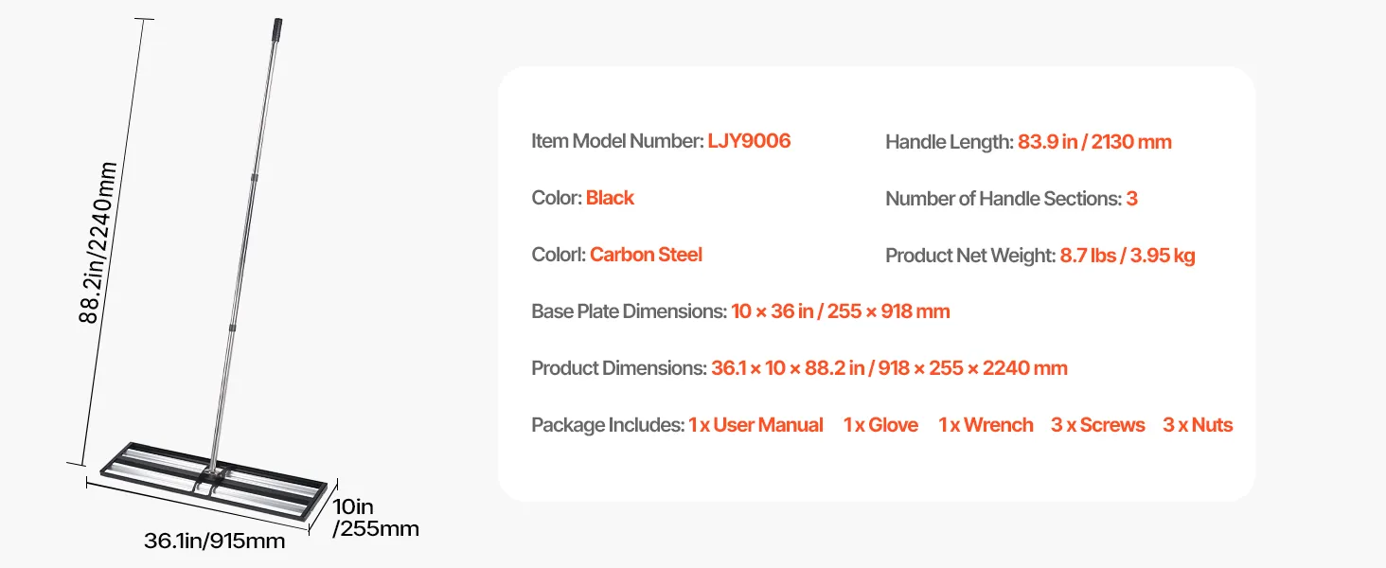
Task: Click the 10in/255mm depth dimension label
Action: point(376,518)
